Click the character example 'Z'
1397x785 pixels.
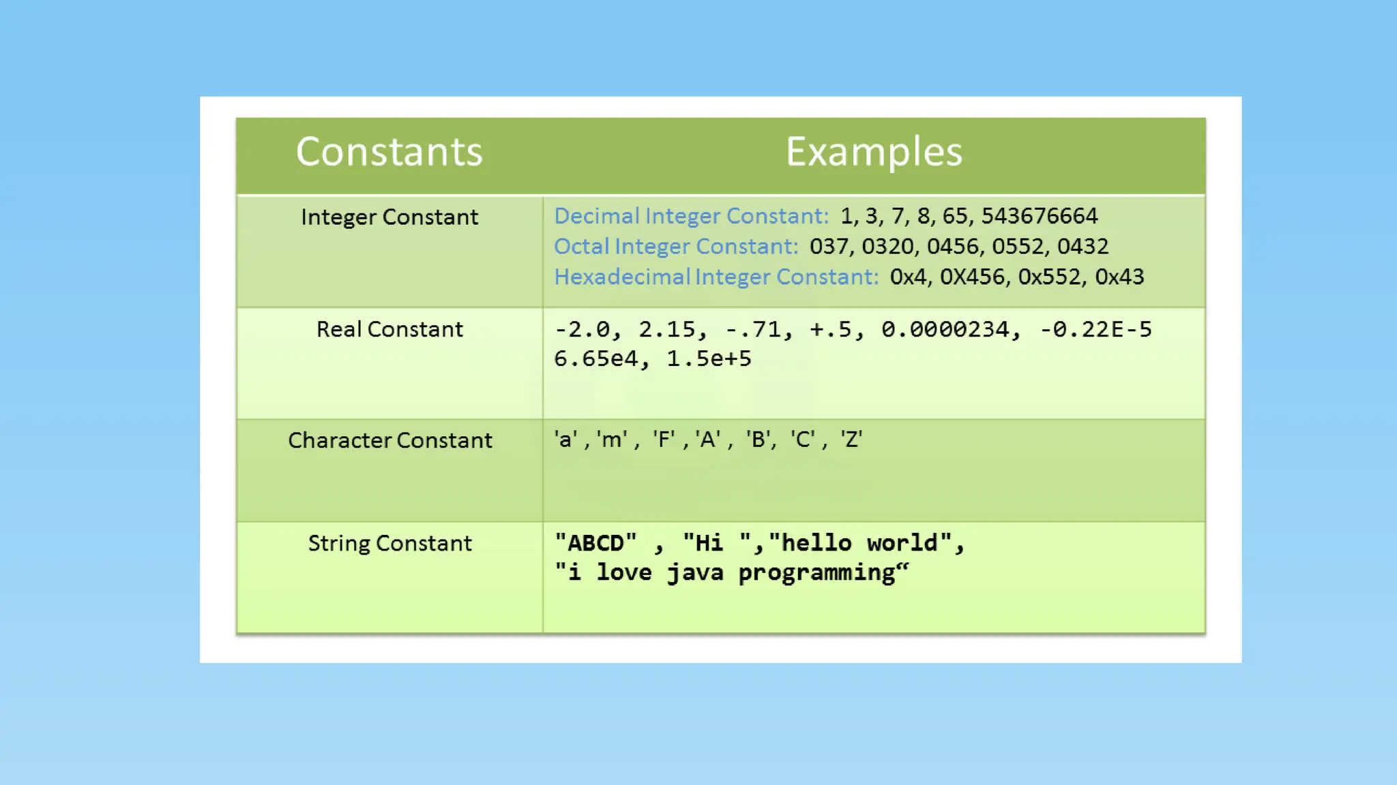pyautogui.click(x=851, y=440)
